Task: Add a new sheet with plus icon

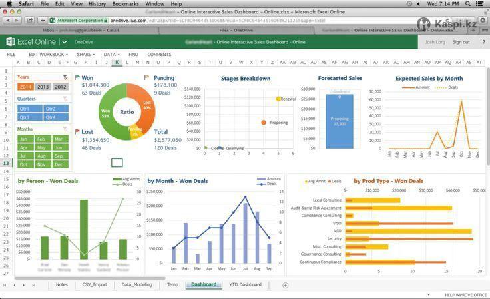Action: coord(285,285)
